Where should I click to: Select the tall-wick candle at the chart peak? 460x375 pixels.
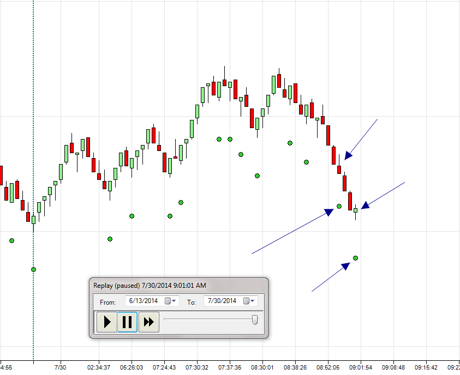pyautogui.click(x=225, y=78)
